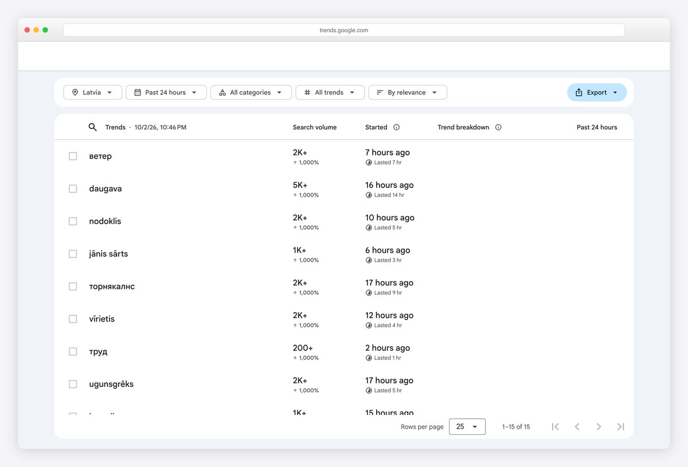Screen dimensions: 688x467
Task: Open the All categories dropdown
Action: point(251,92)
